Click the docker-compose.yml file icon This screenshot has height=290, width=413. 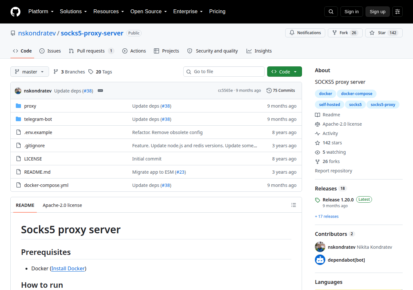[x=18, y=185]
